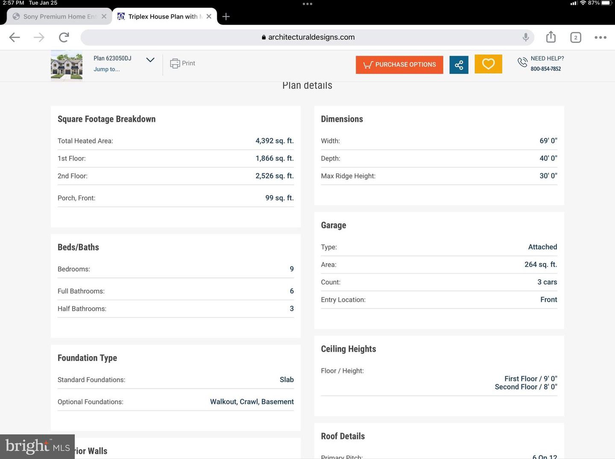The width and height of the screenshot is (615, 459).
Task: Switch to Sony Premium Home tab
Action: 56,17
